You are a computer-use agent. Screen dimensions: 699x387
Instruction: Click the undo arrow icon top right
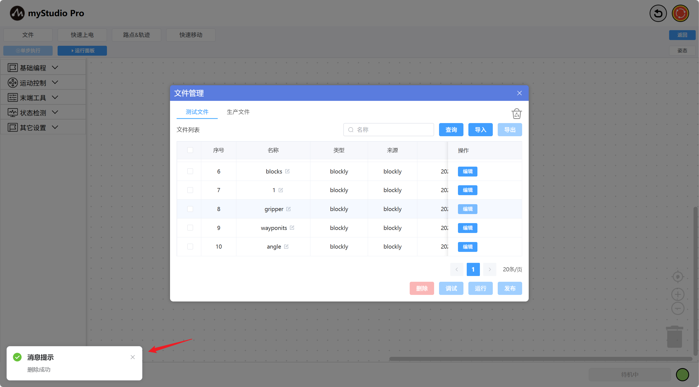658,13
